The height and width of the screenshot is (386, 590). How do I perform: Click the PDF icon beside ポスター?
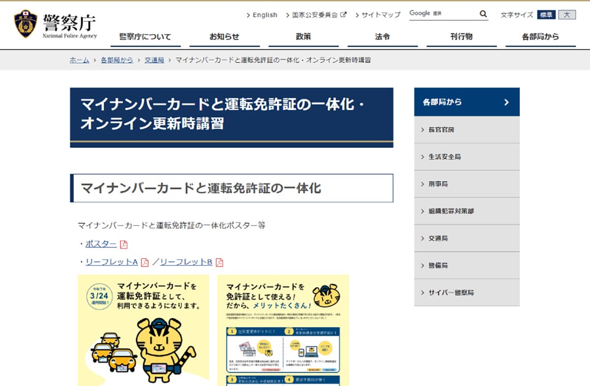click(124, 245)
